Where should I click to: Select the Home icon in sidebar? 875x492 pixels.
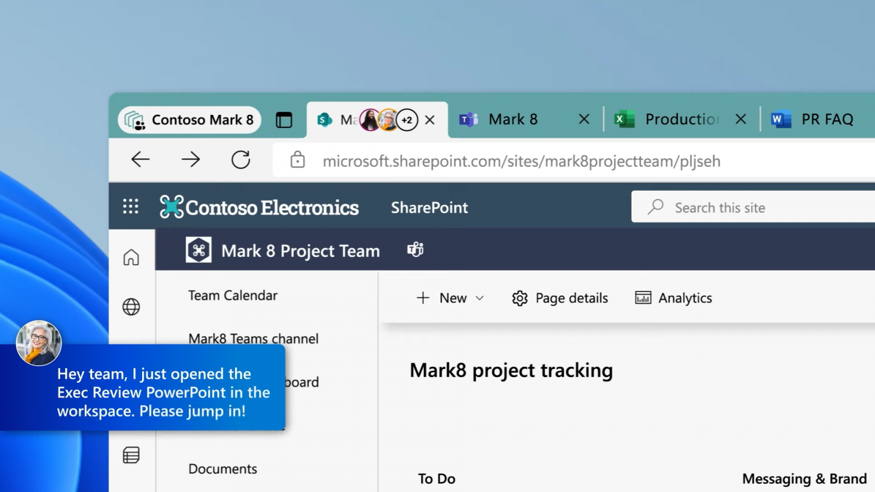pyautogui.click(x=131, y=257)
